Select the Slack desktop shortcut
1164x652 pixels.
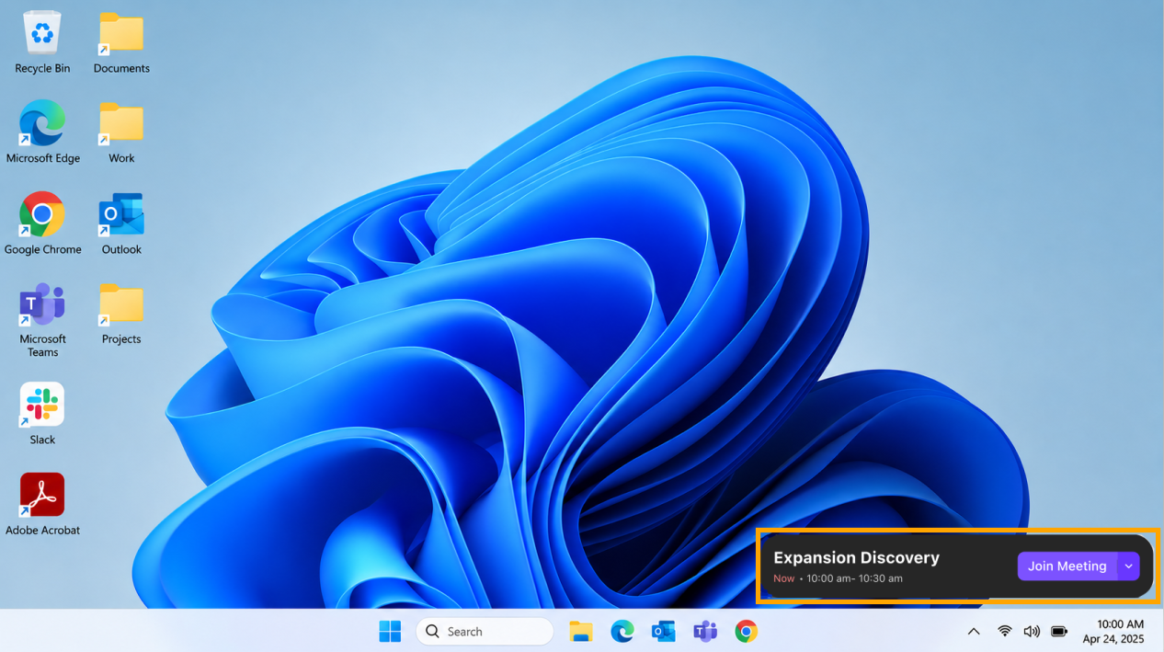[x=42, y=414]
